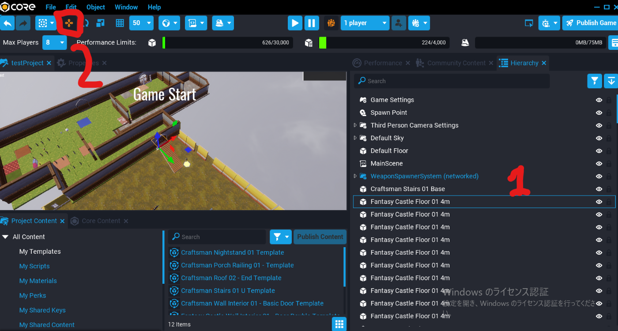Viewport: 618px width, 331px height.
Task: Click the grid view button in Project Content
Action: coord(339,324)
